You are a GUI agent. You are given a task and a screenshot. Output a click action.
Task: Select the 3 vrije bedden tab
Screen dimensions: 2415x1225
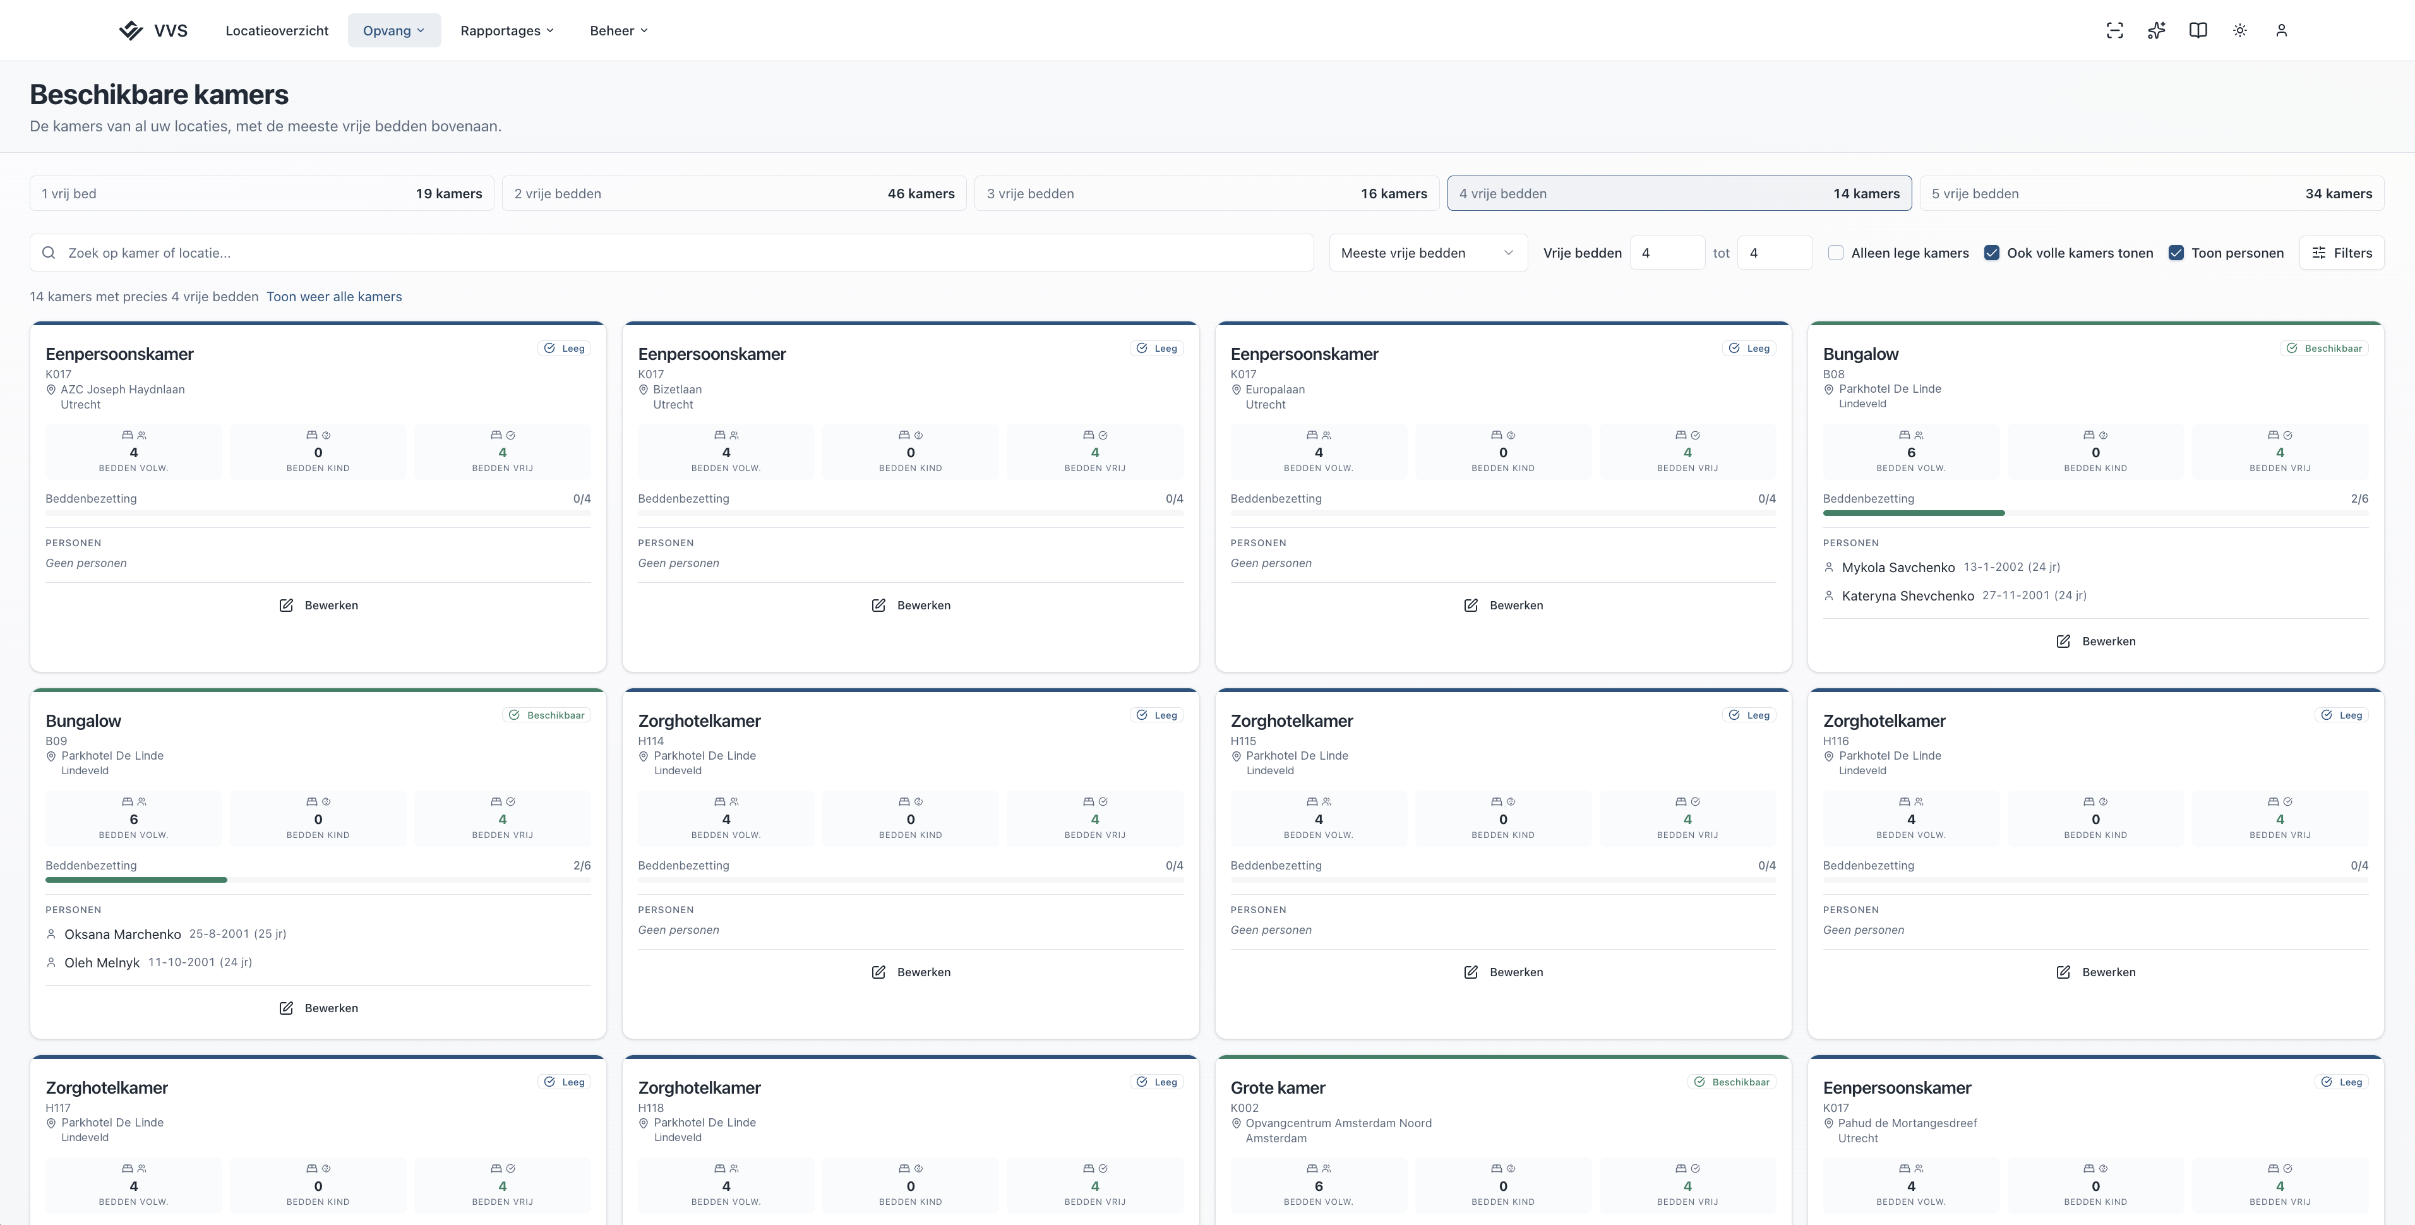coord(1207,194)
